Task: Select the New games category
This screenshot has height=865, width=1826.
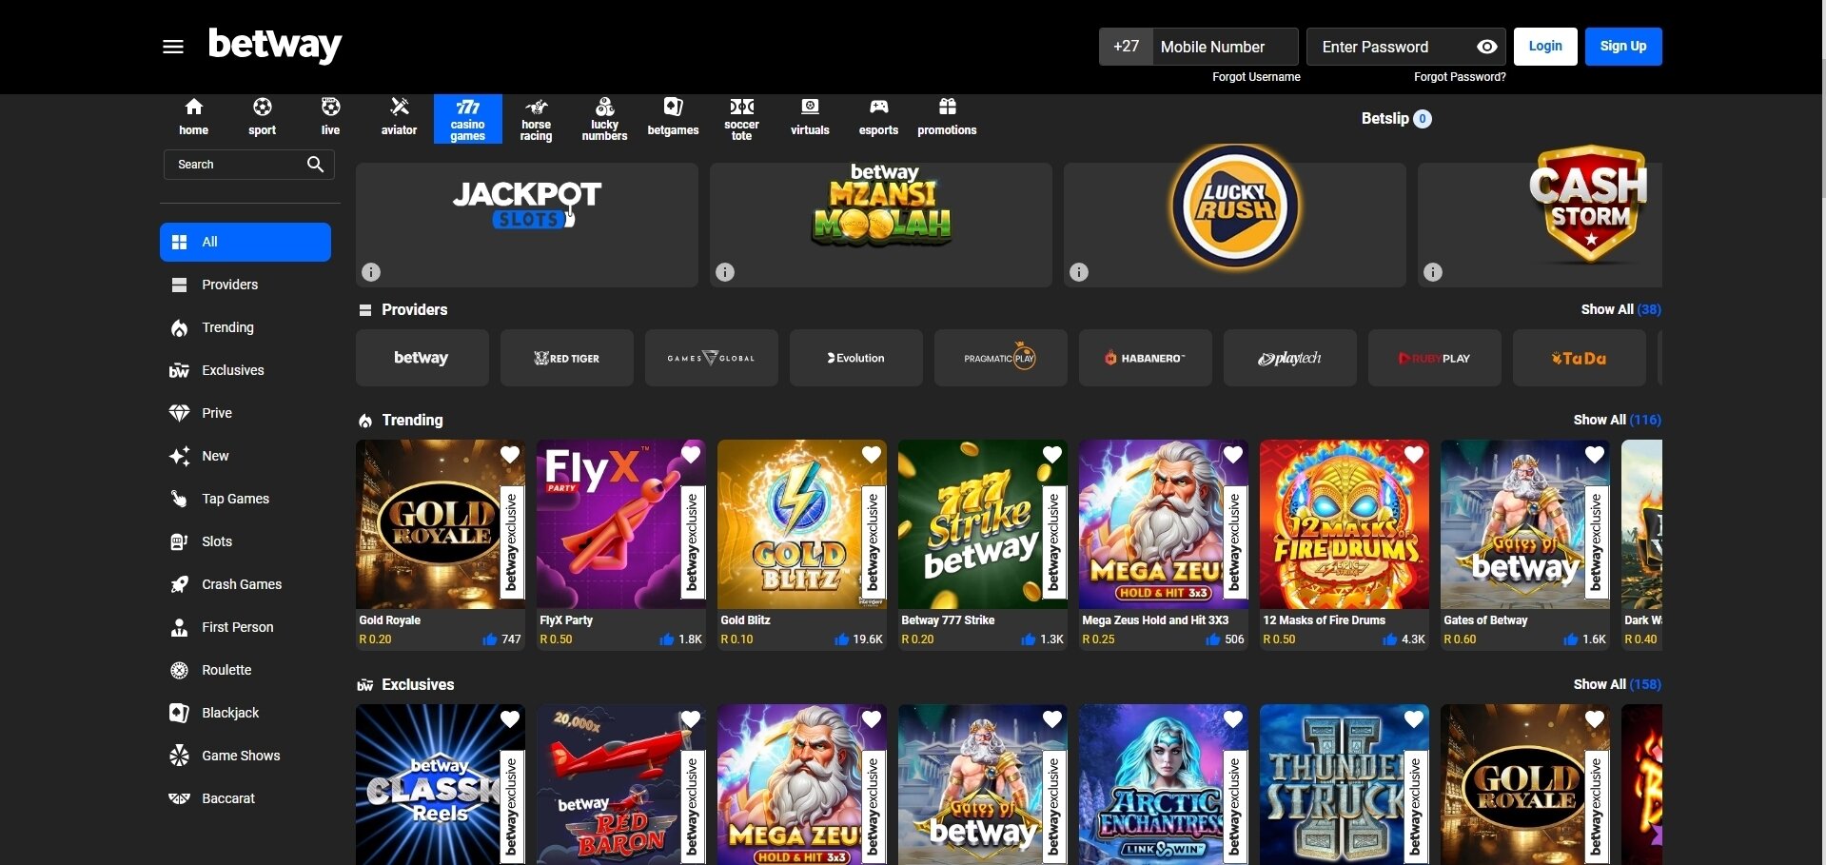Action: coord(245,456)
